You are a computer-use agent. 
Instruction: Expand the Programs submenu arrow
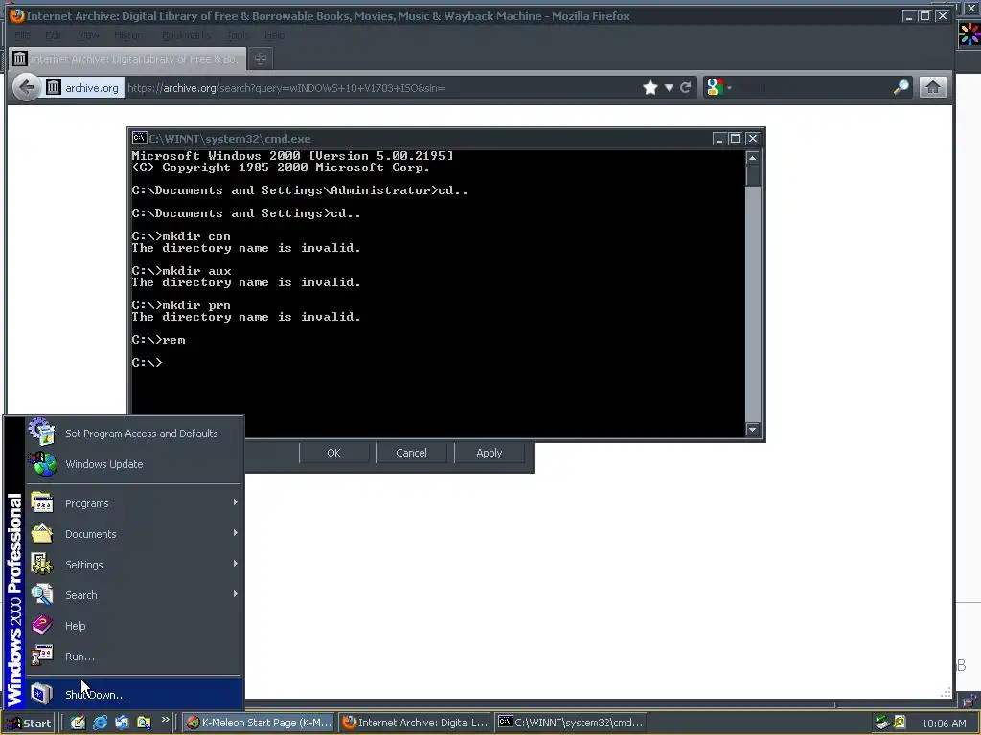pyautogui.click(x=236, y=501)
